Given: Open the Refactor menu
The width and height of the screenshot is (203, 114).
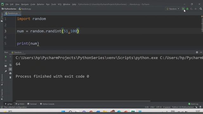Looking at the screenshot, I should click(x=40, y=4).
